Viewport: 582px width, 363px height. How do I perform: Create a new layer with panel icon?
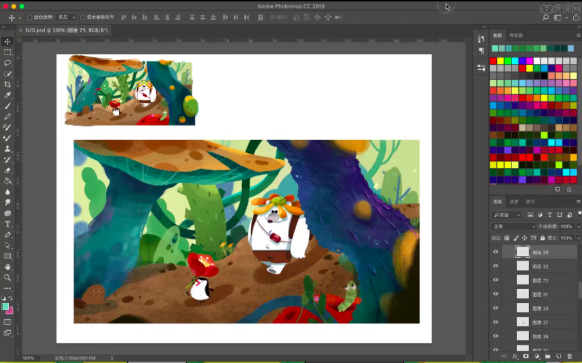pyautogui.click(x=558, y=356)
